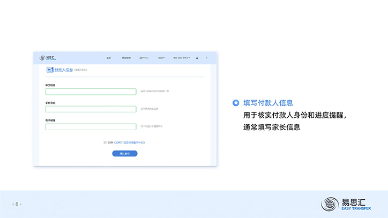This screenshot has width=388, height=218.
Task: Expand the 服务 dropdown in navbar
Action: coord(161,57)
